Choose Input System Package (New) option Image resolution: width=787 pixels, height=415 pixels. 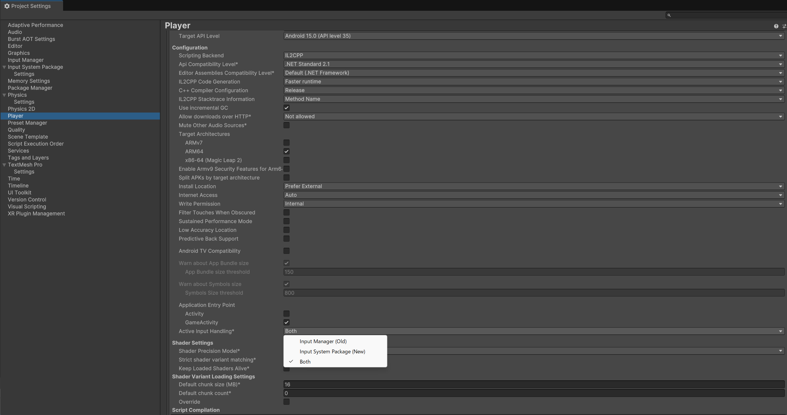tap(332, 351)
